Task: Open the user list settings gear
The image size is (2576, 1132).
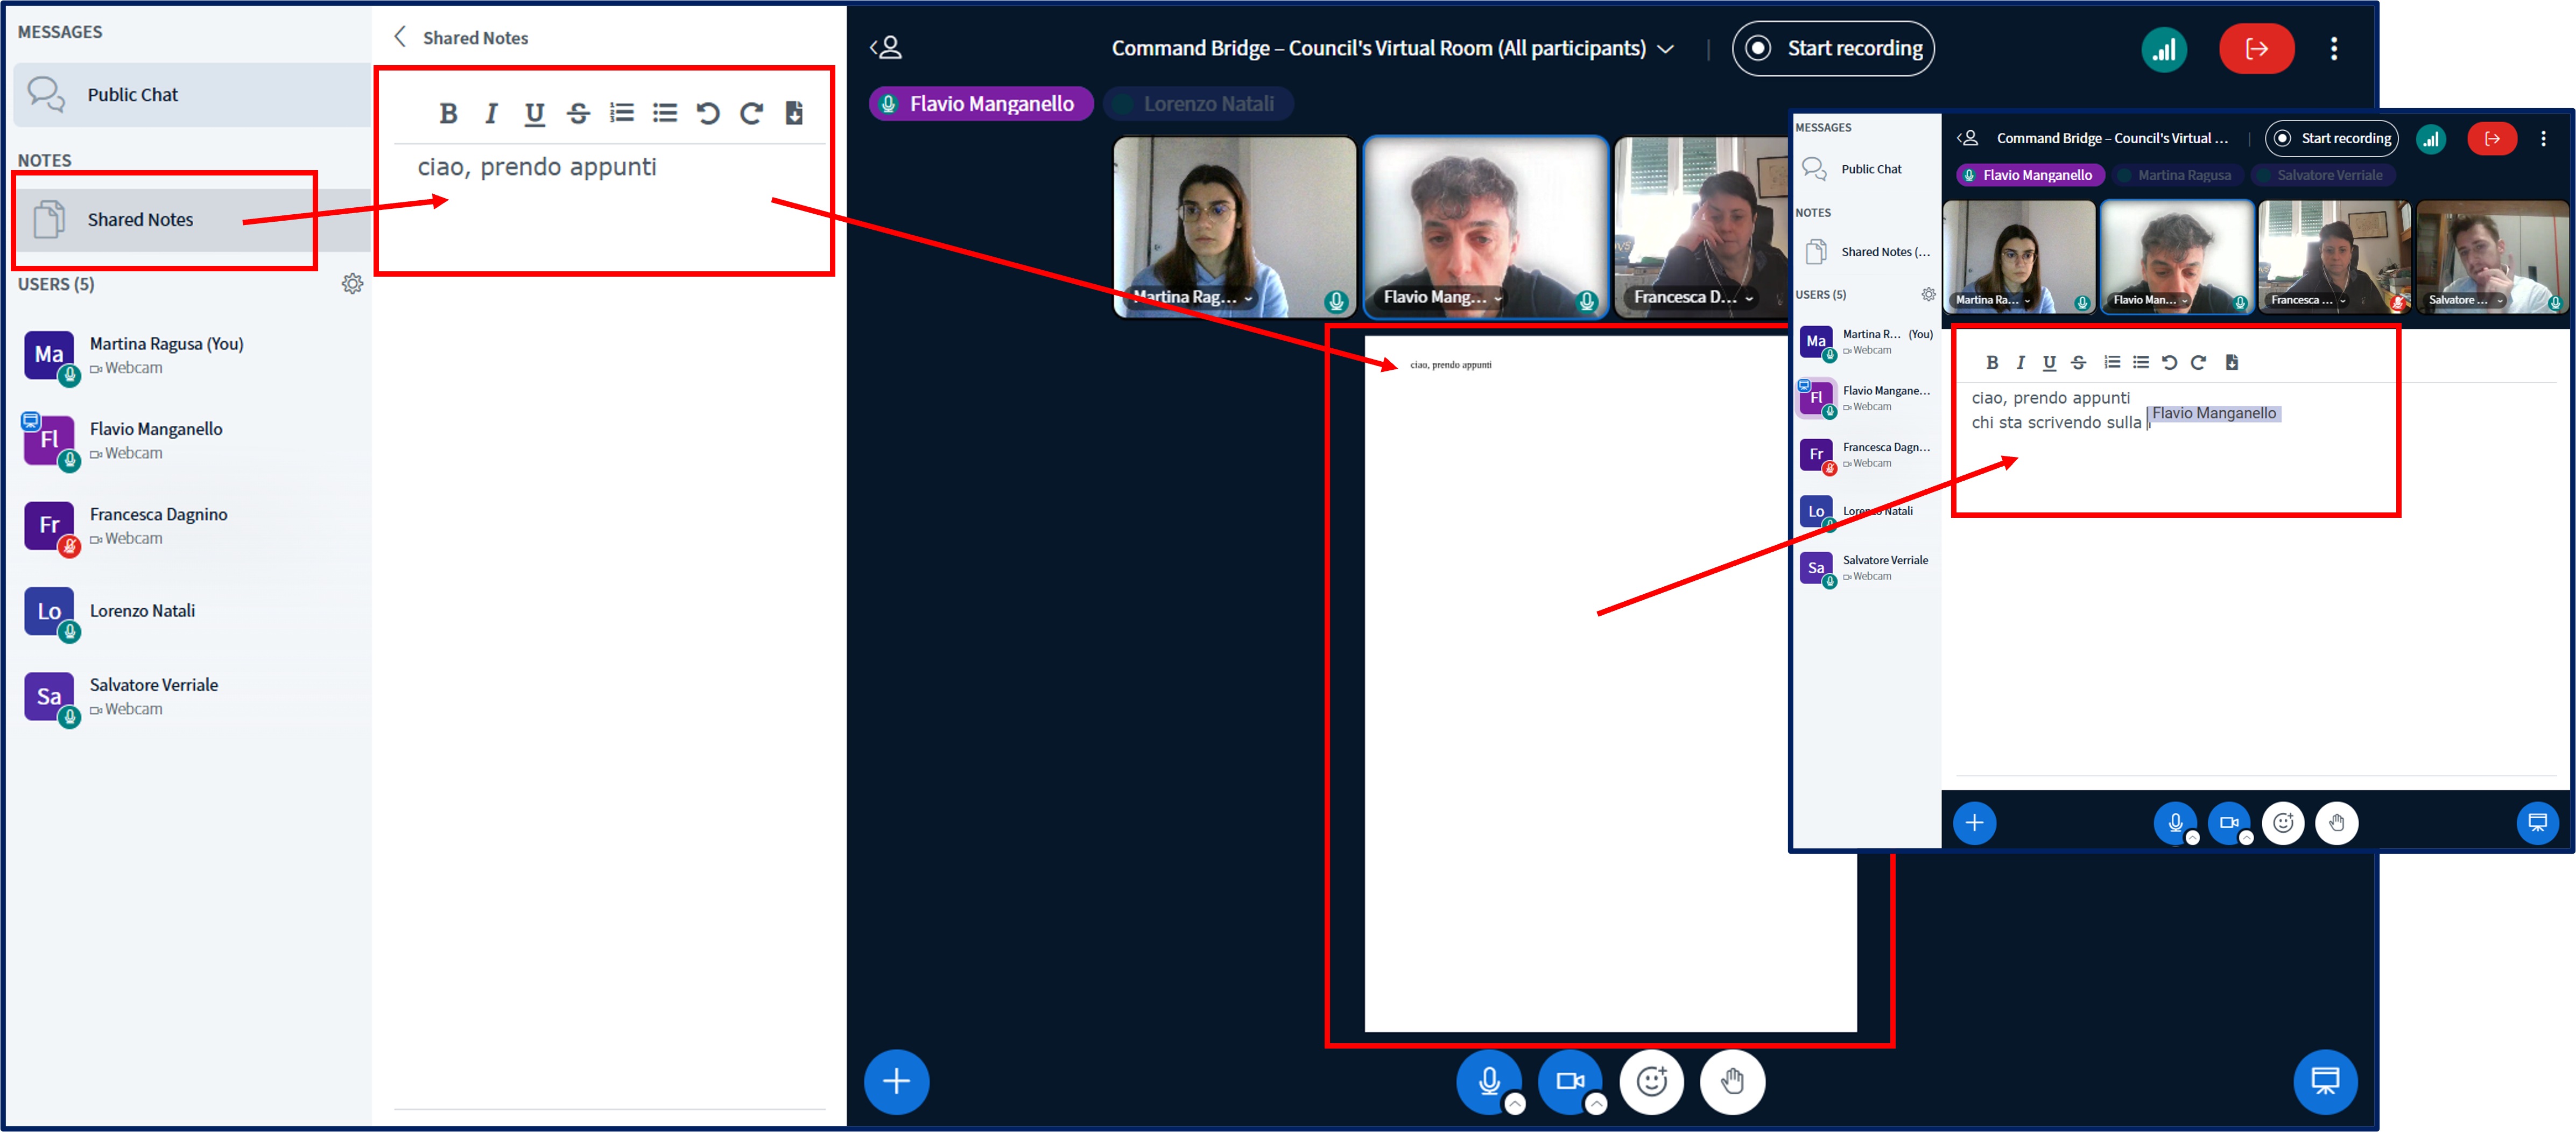Action: click(x=352, y=284)
